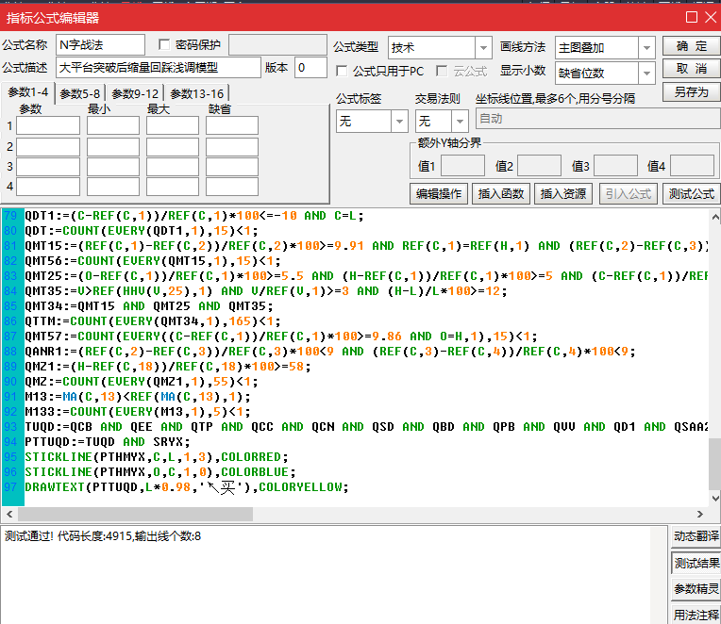The height and width of the screenshot is (624, 721).
Task: Enable the 密码保护 checkbox
Action: click(165, 44)
